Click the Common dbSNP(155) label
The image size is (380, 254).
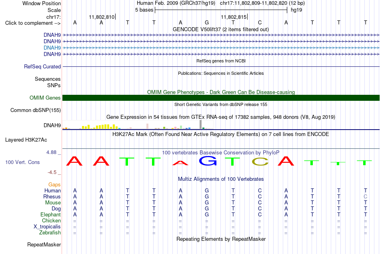point(35,110)
